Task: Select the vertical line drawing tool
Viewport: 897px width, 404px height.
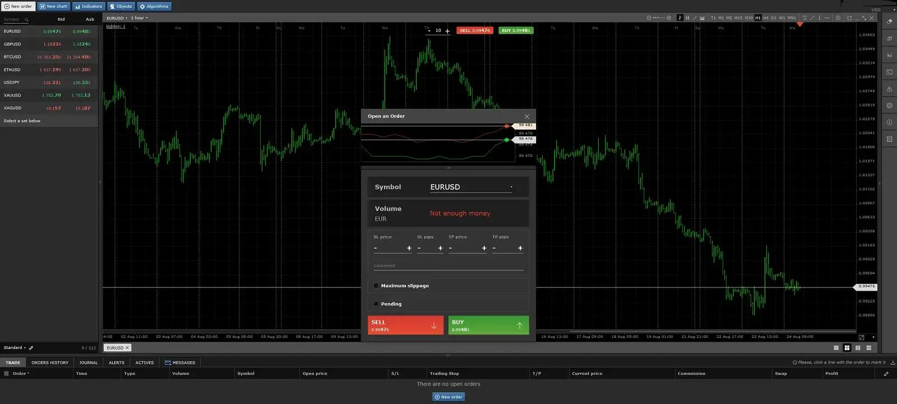Action: click(820, 18)
